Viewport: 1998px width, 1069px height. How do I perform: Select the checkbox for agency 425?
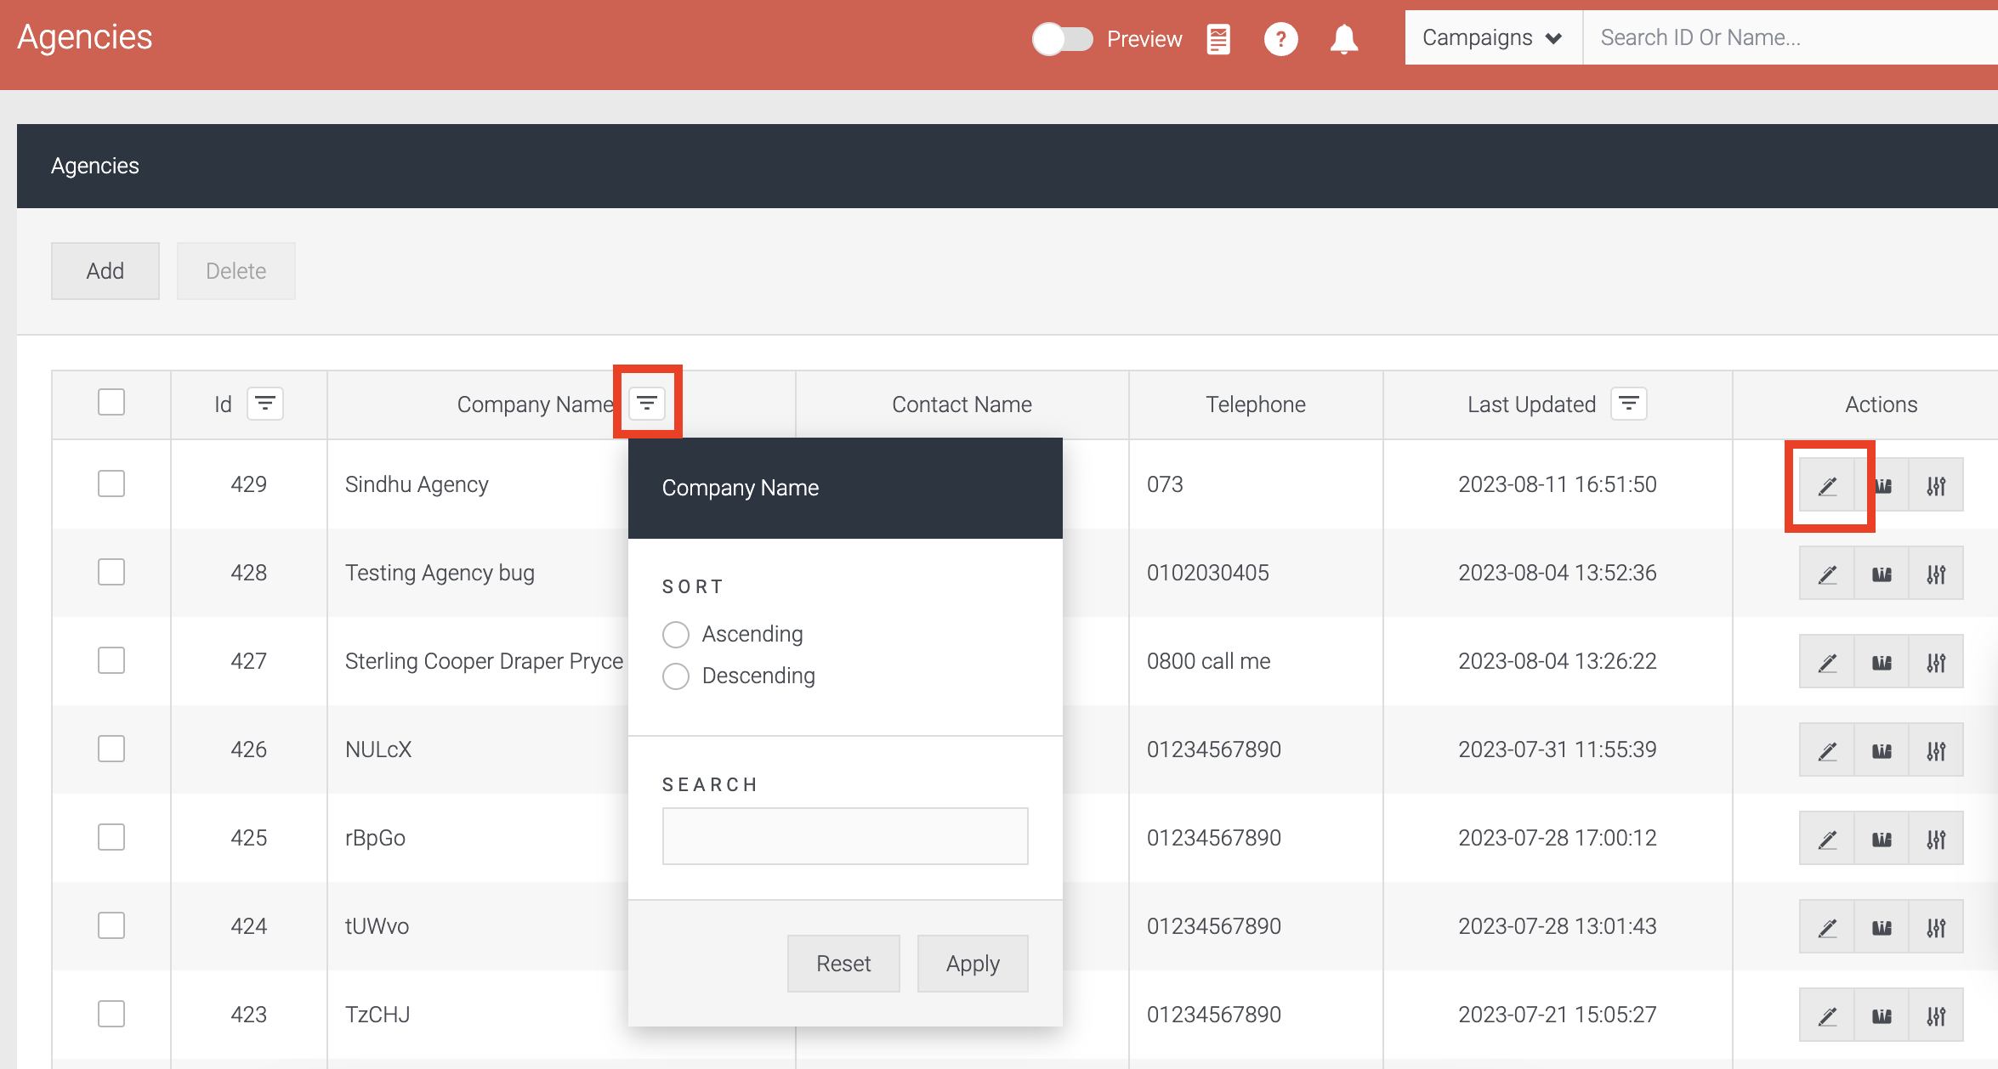click(111, 837)
